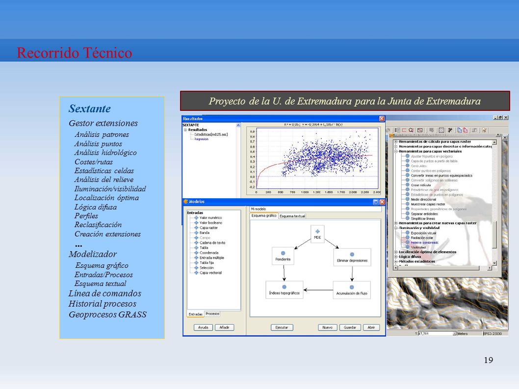Select the 'Índices topográficos' process box
Viewport: 519px width, 389px height.
[285, 290]
